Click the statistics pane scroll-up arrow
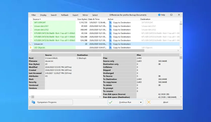This screenshot has width=211, height=122. [181, 55]
